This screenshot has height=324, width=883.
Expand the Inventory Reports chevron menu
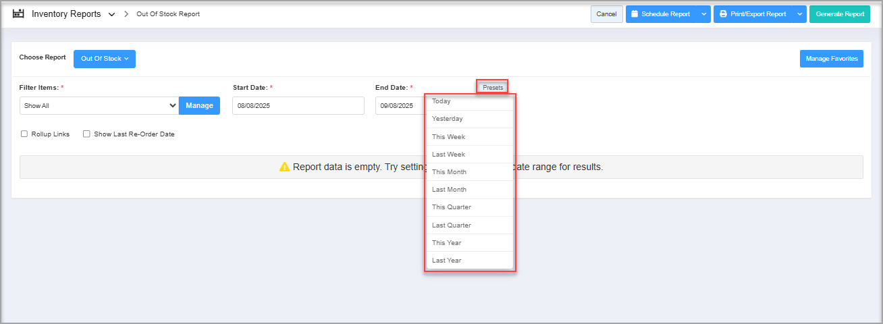(x=111, y=14)
